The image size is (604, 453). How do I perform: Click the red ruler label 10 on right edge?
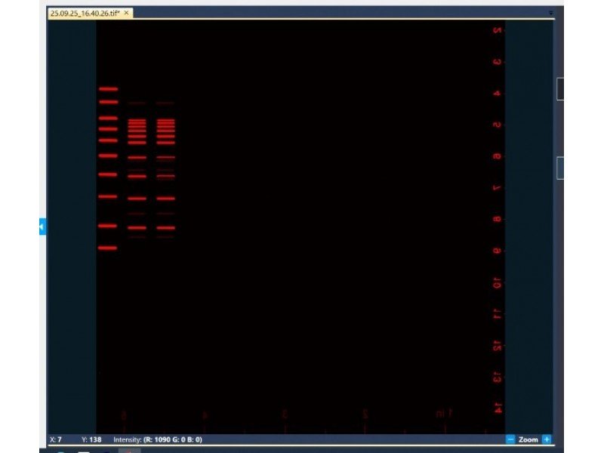[497, 282]
